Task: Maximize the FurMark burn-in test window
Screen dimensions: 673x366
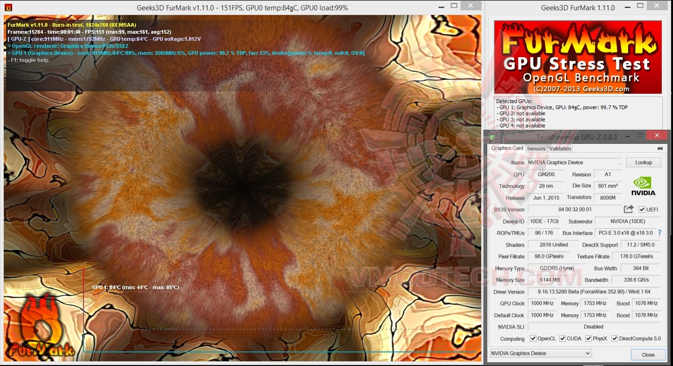Action: [x=454, y=6]
